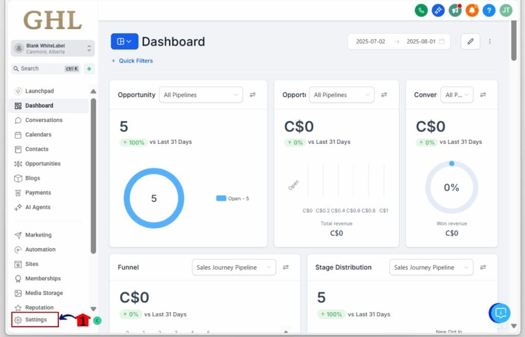Open the Stage Distribution Sales Journey Pipeline dropdown
The image size is (525, 337).
pyautogui.click(x=431, y=267)
